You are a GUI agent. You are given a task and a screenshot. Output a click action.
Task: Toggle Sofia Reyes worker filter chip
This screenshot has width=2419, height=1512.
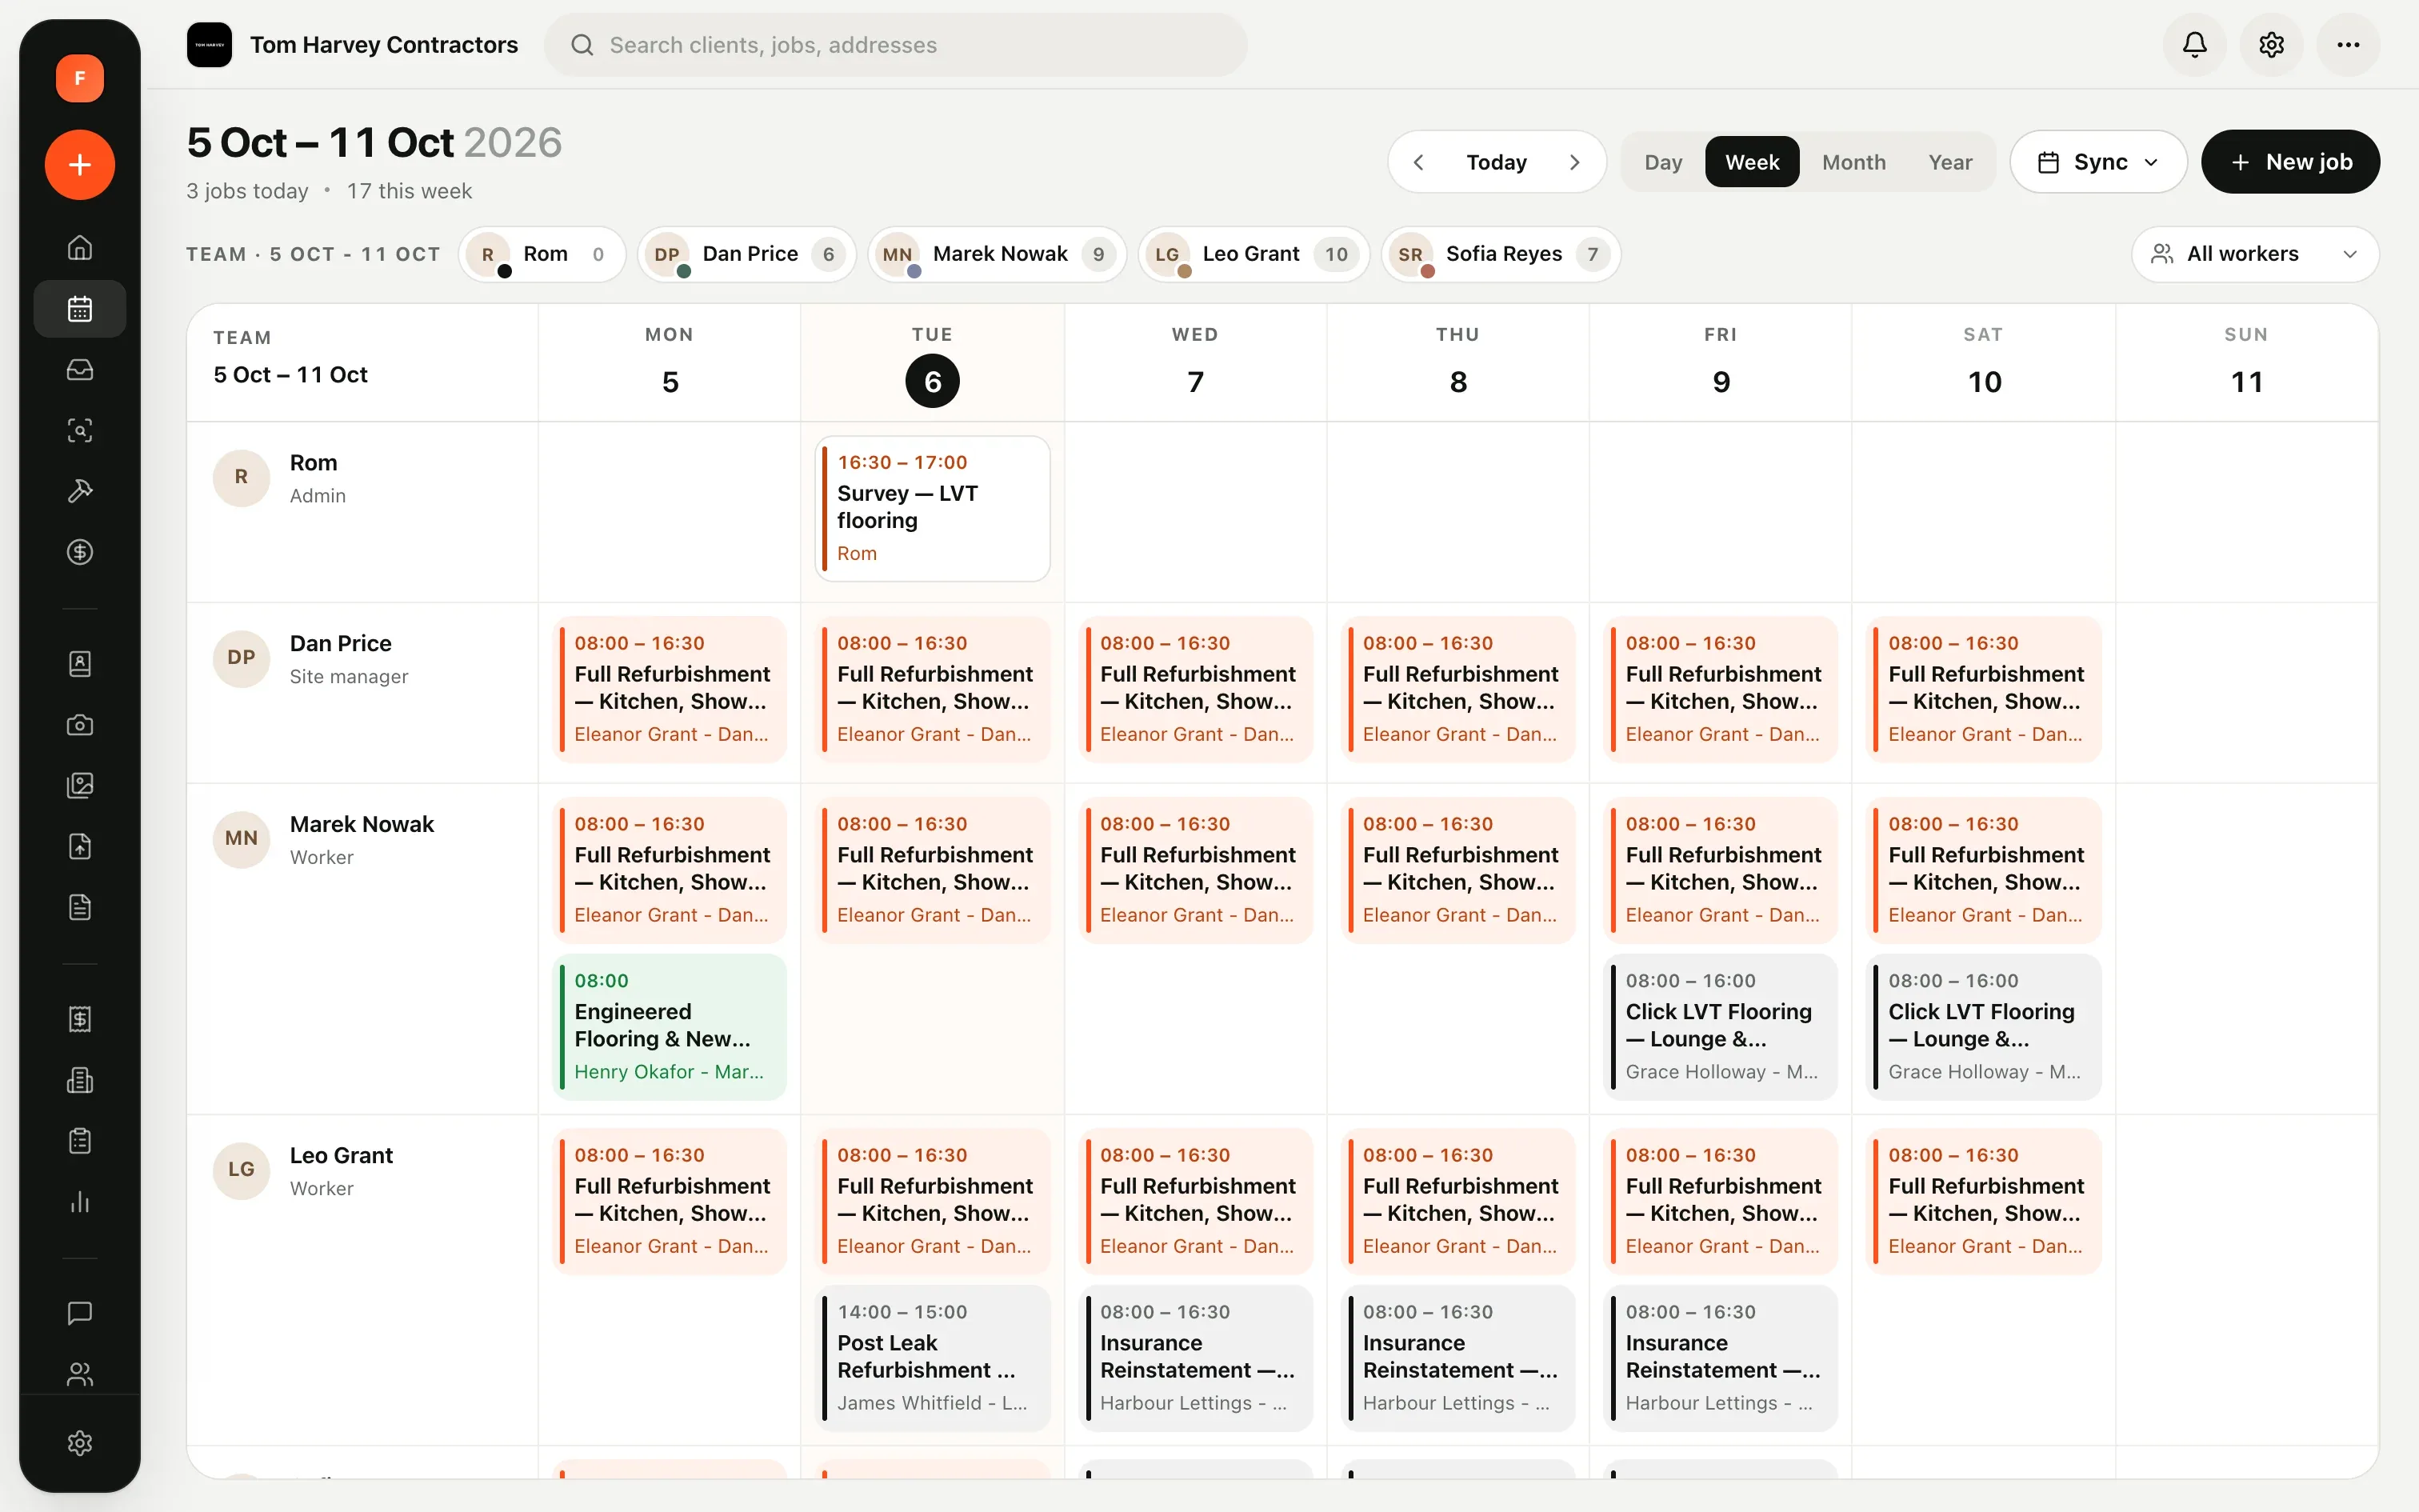[x=1501, y=254]
